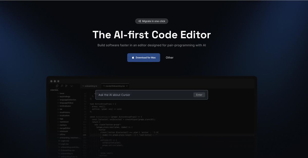This screenshot has height=158, width=308.
Task: Expand more sidebar views chevron
Action: (x=71, y=86)
